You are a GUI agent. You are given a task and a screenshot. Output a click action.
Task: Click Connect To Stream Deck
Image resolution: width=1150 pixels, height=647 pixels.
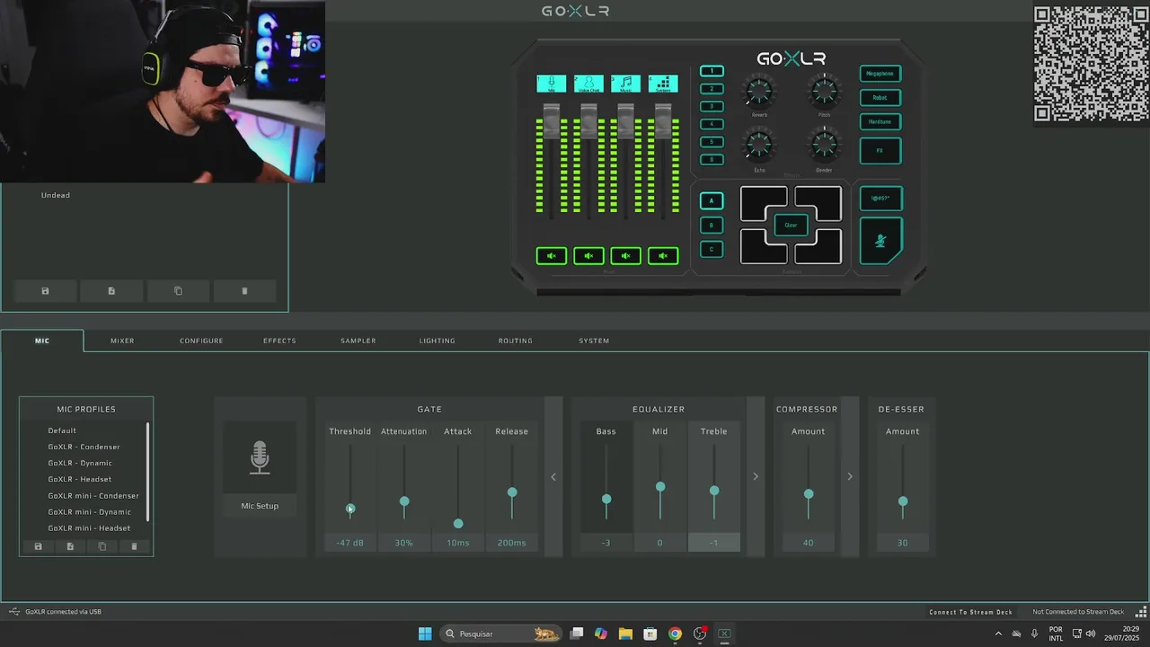point(970,612)
